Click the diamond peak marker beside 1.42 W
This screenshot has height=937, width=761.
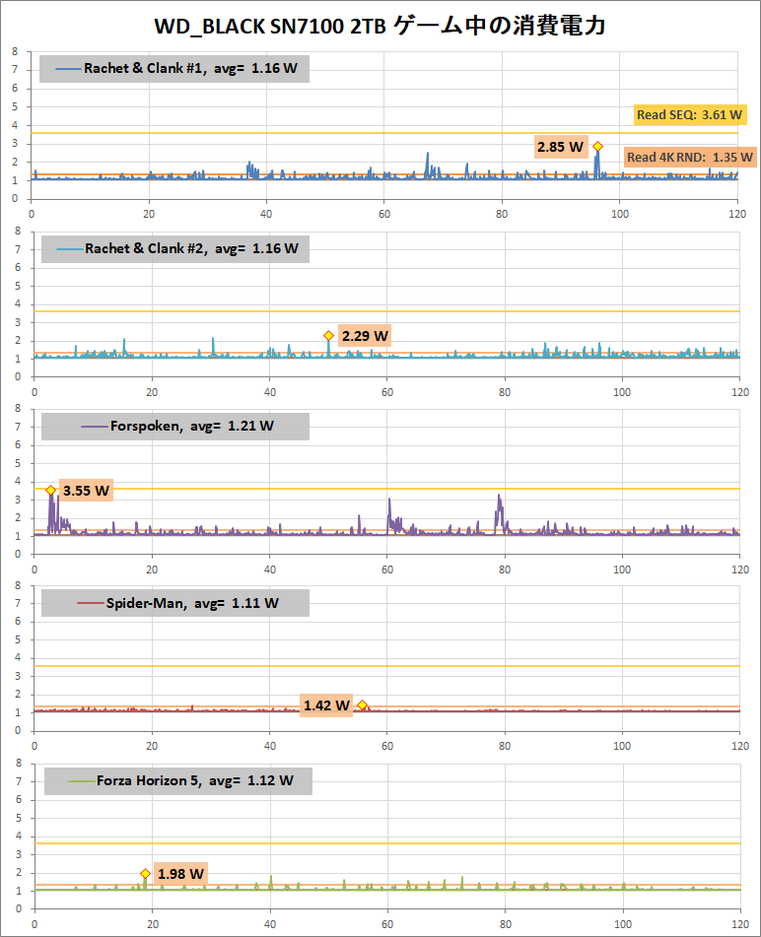[363, 705]
